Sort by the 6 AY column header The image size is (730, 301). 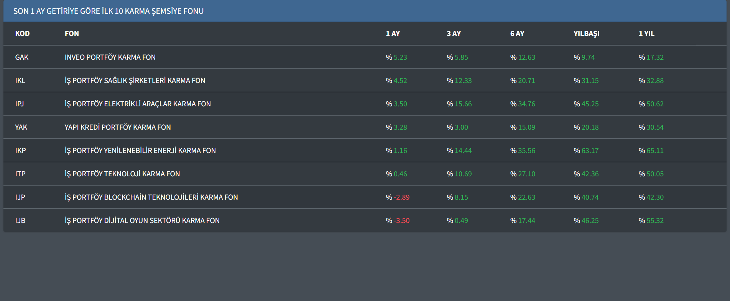(517, 34)
